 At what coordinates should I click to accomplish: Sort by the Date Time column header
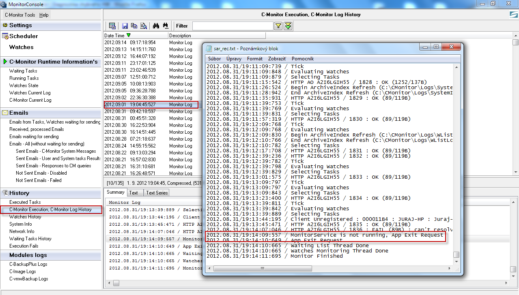(x=136, y=36)
